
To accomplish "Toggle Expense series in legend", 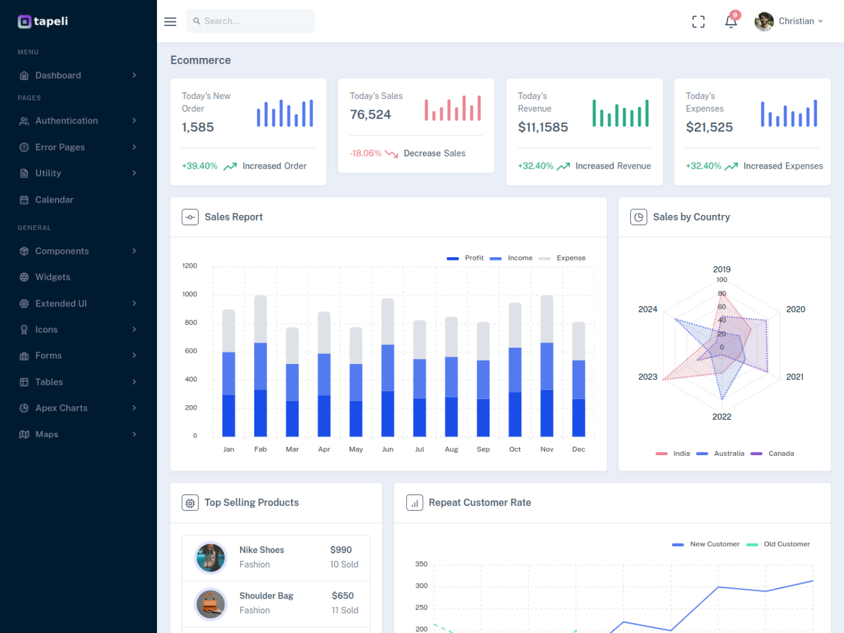I will (562, 258).
